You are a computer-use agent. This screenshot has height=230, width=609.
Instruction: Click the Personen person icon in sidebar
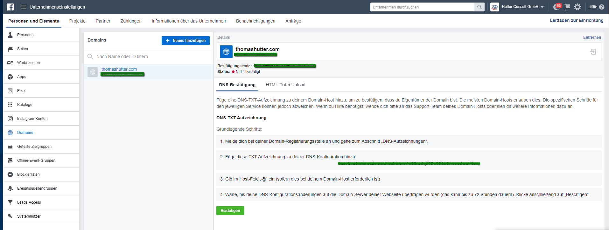tap(10, 35)
